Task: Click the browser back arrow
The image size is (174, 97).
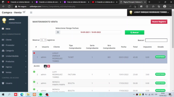Action: point(4,6)
